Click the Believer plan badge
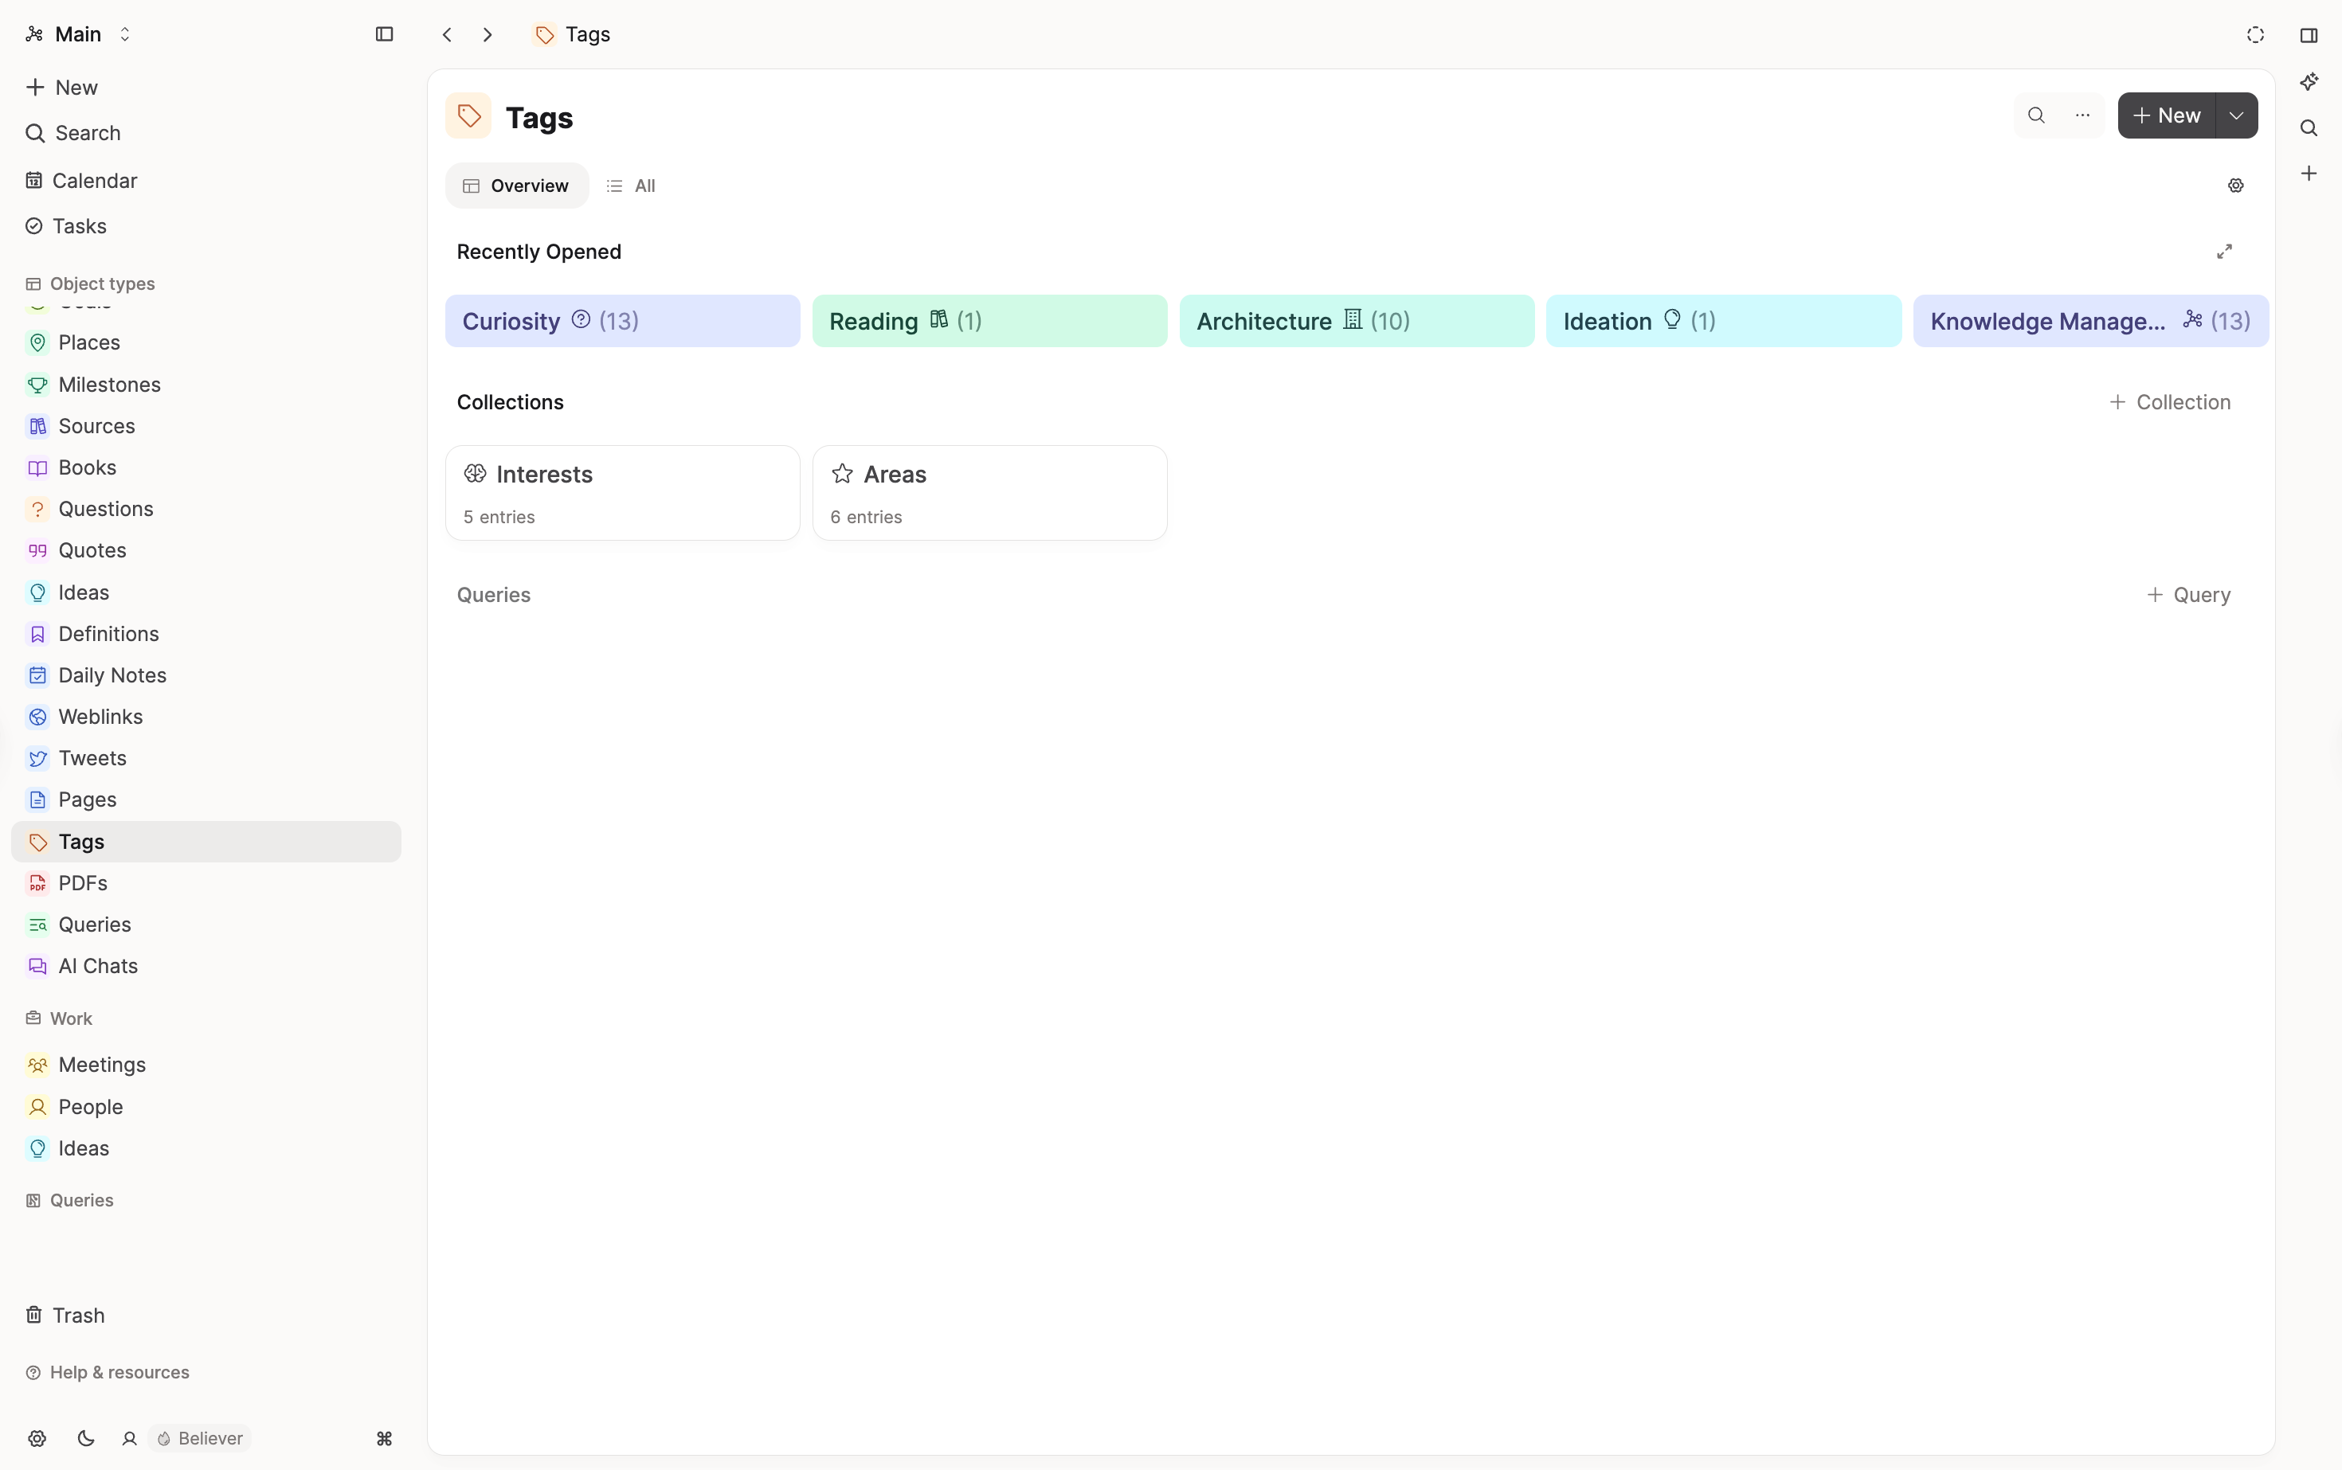Viewport: 2342px width, 1470px height. tap(201, 1439)
